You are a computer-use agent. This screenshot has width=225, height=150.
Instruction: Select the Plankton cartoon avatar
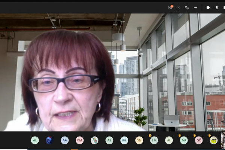tap(94, 140)
